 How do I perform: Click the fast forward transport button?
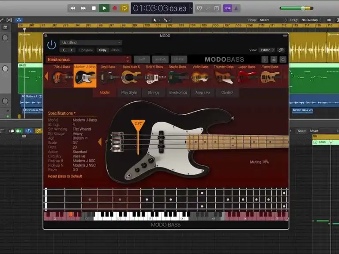click(83, 8)
